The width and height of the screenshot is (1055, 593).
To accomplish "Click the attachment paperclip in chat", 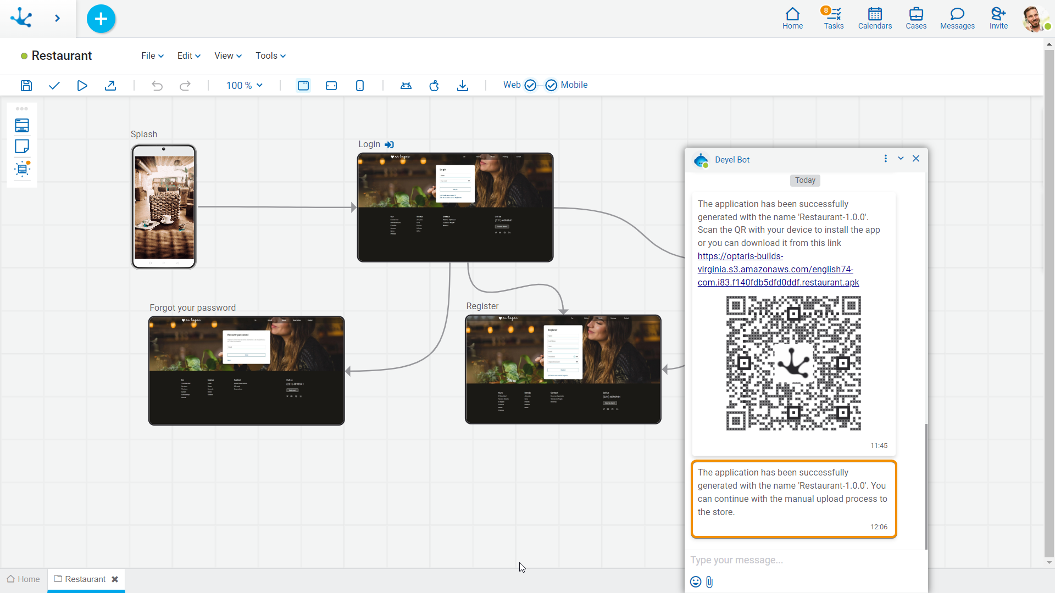I will click(709, 582).
